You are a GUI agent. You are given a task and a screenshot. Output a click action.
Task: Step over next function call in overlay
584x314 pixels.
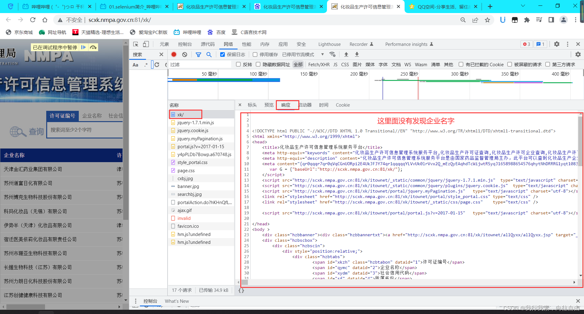coord(93,47)
